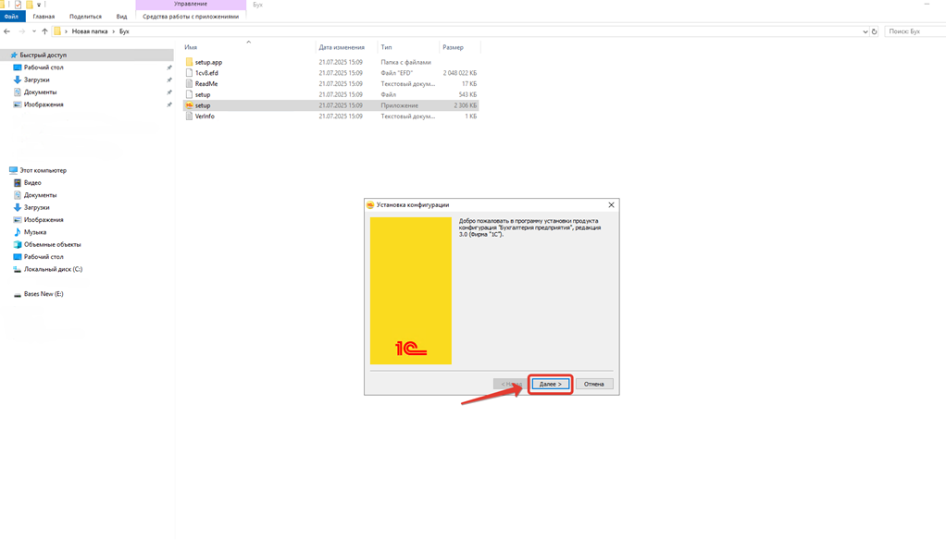Select the setup file of type Файл
Screen dimensions: 946x540
189,94
